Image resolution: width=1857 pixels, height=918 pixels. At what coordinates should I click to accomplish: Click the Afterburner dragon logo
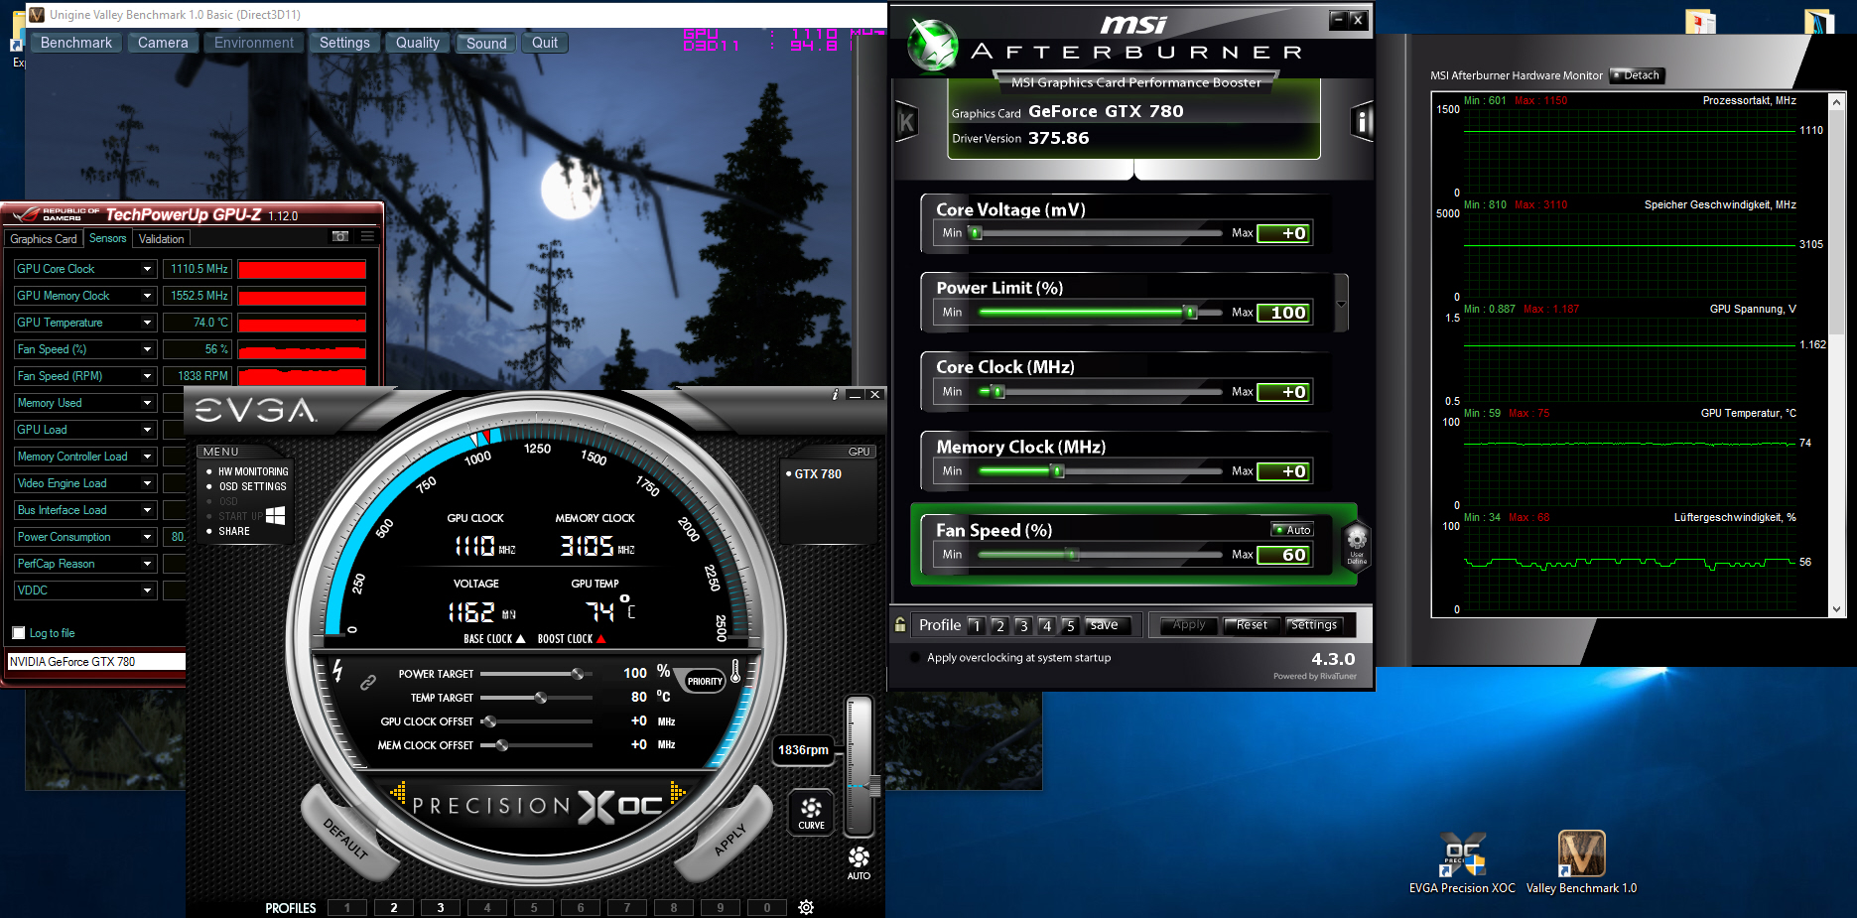coord(933,46)
